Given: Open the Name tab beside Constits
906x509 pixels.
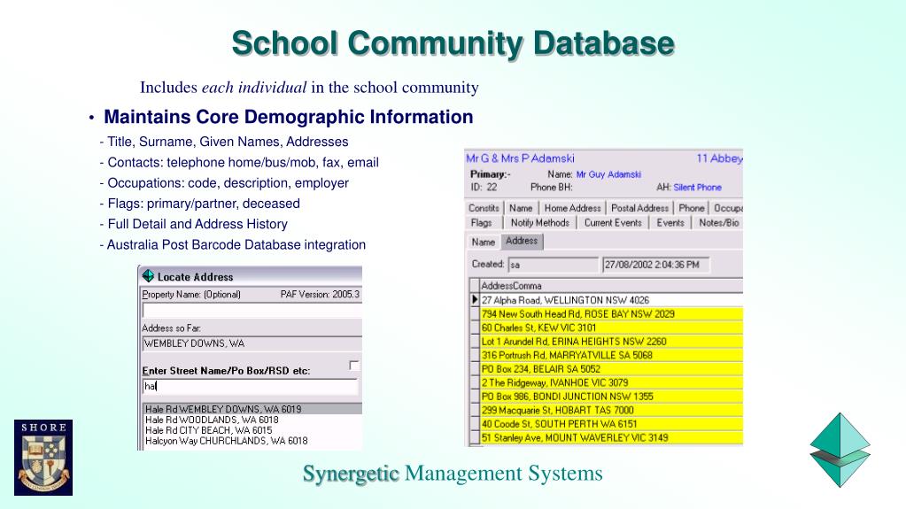Looking at the screenshot, I should click(521, 208).
